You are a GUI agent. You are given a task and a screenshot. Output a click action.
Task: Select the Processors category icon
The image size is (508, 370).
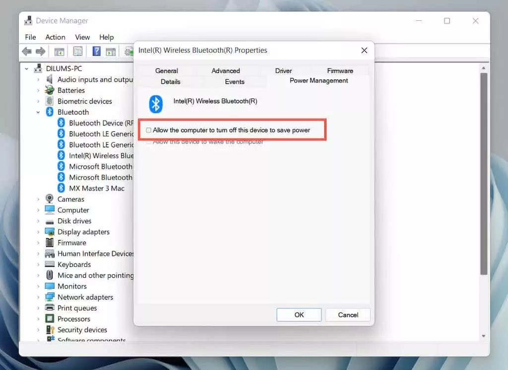pyautogui.click(x=50, y=318)
